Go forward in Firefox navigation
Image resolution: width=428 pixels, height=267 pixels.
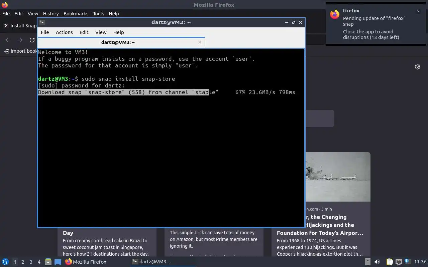point(20,40)
